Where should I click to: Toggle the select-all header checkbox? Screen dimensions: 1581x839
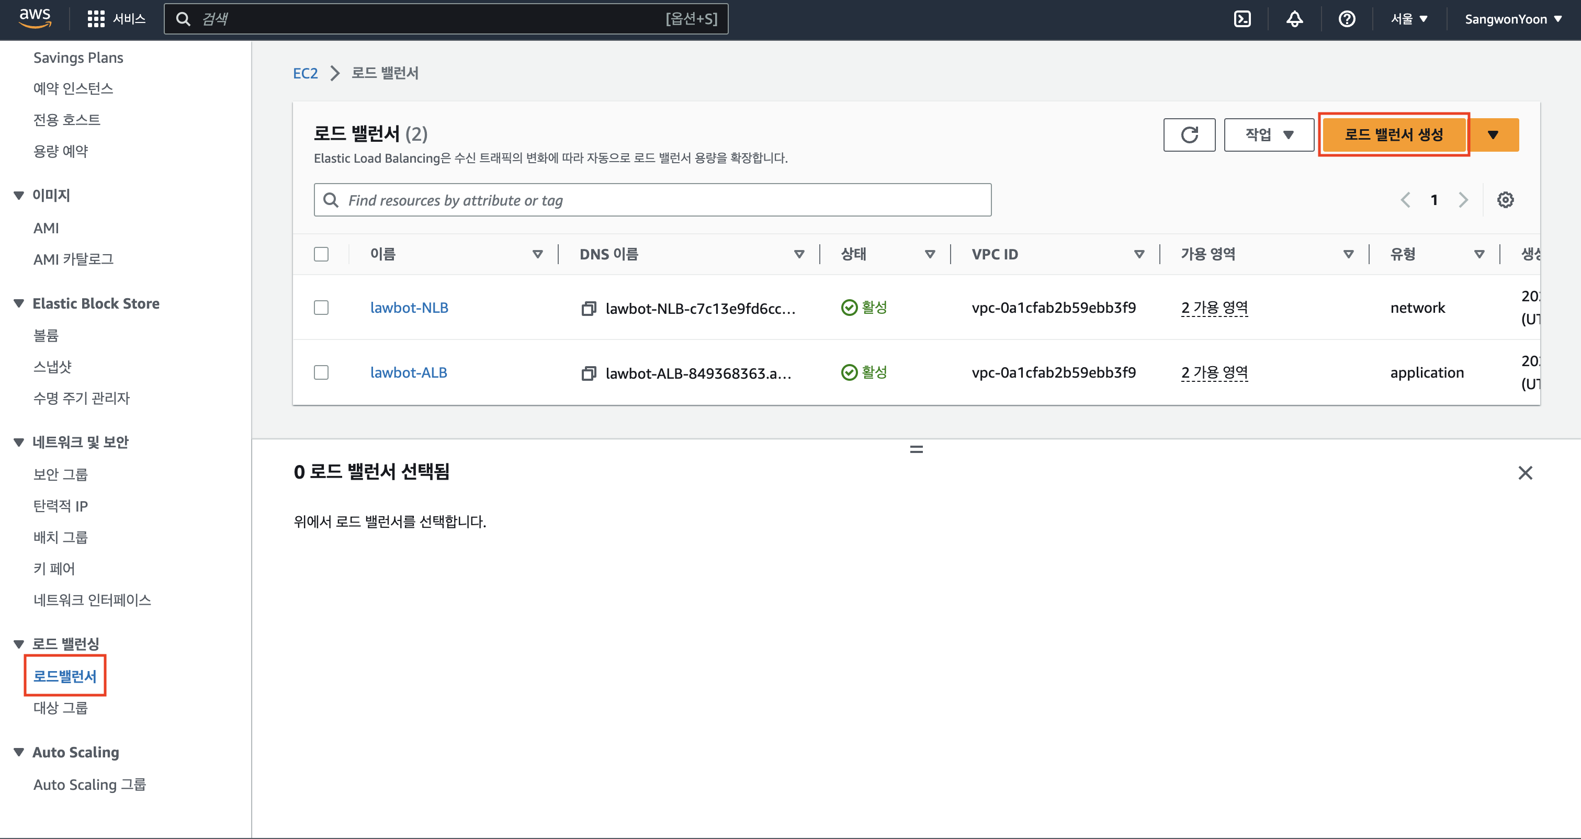(321, 254)
